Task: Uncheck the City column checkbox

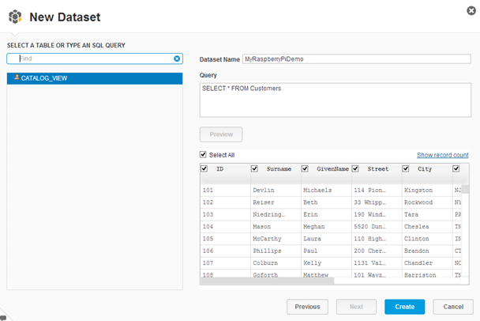Action: pyautogui.click(x=407, y=168)
